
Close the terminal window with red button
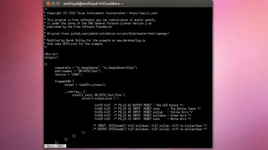(x=49, y=4)
